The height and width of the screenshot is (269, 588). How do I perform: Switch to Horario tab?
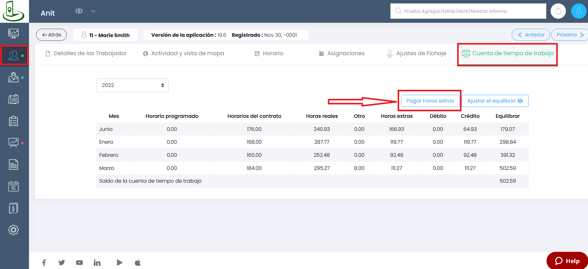click(269, 53)
